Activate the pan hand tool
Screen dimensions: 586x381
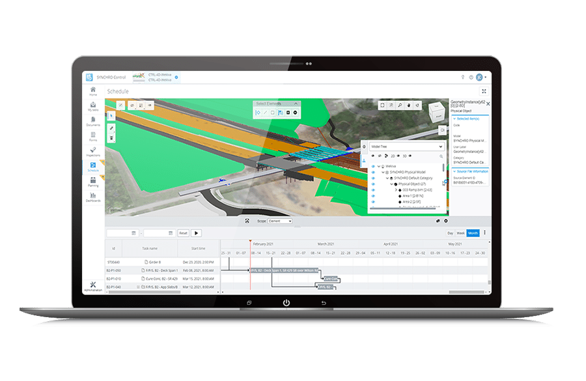click(x=408, y=106)
